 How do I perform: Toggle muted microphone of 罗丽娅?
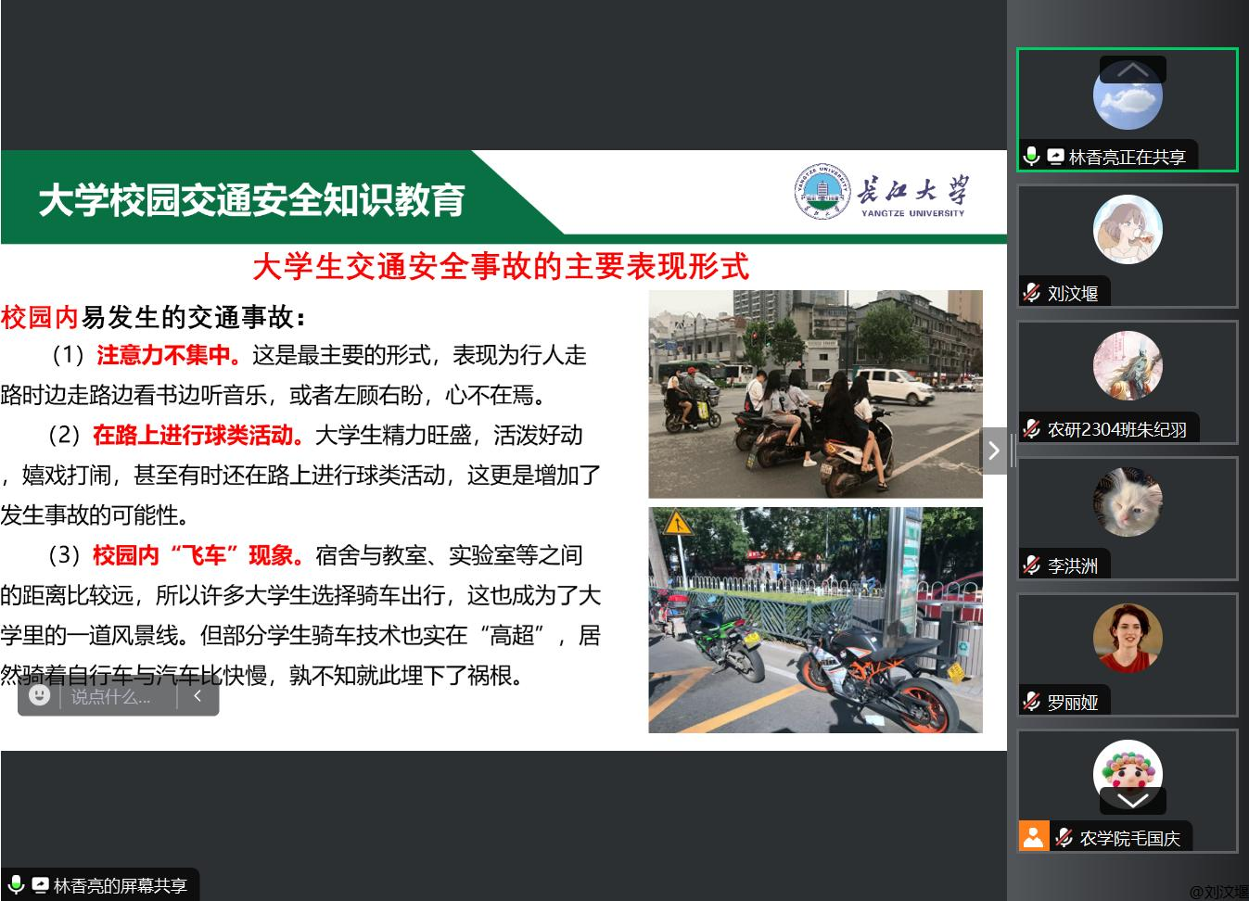(x=1032, y=702)
